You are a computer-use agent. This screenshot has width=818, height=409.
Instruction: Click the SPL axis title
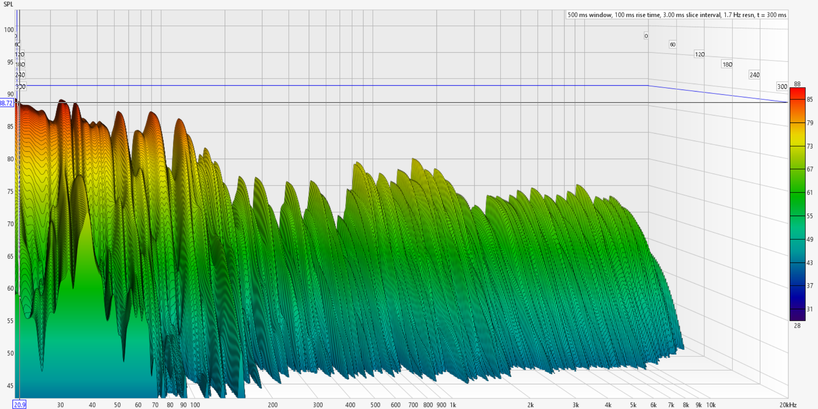click(8, 4)
